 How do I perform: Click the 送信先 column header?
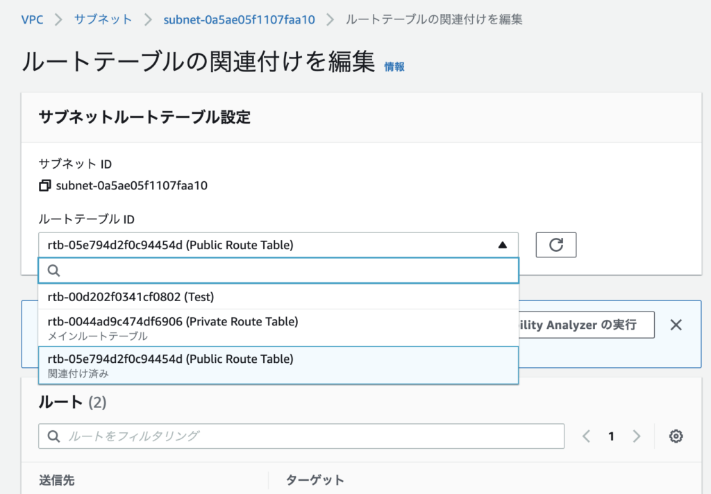coord(57,480)
